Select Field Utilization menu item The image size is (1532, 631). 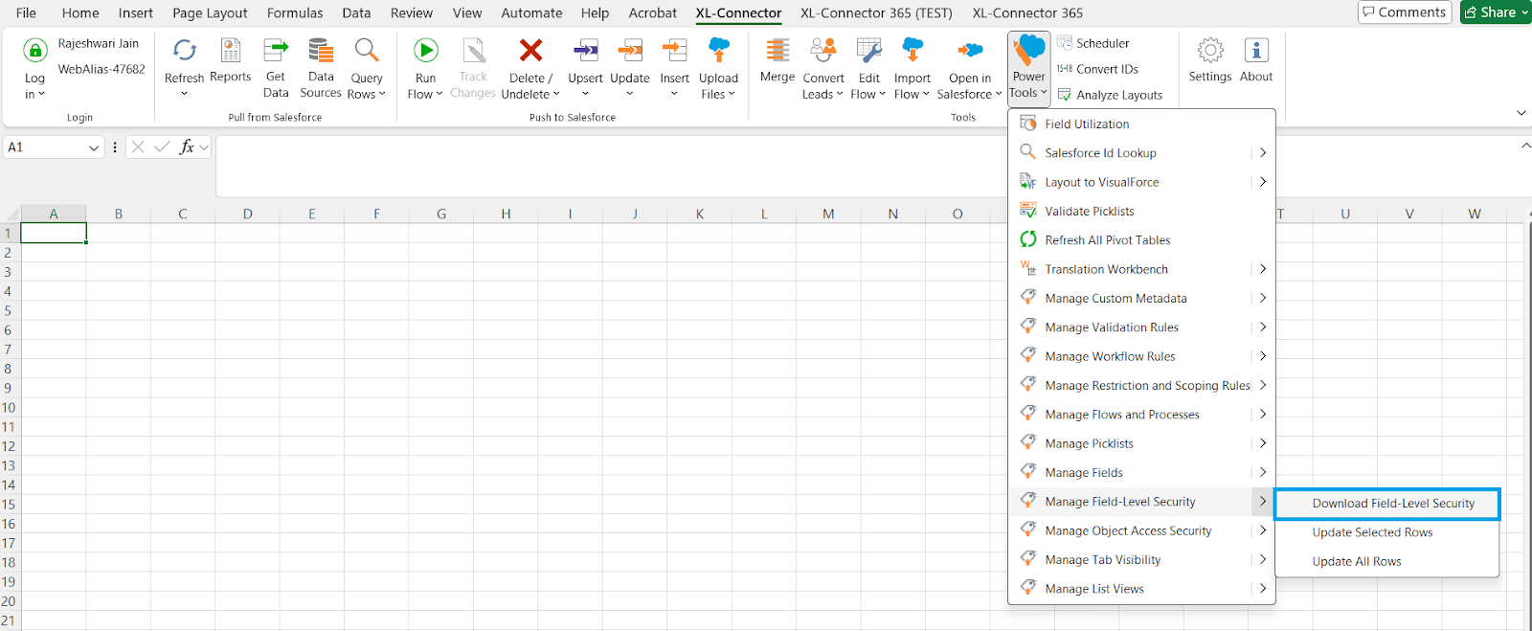(1141, 124)
